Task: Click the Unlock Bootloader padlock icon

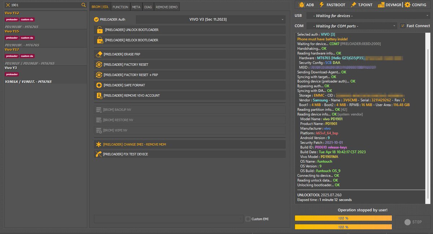Action: pyautogui.click(x=100, y=30)
